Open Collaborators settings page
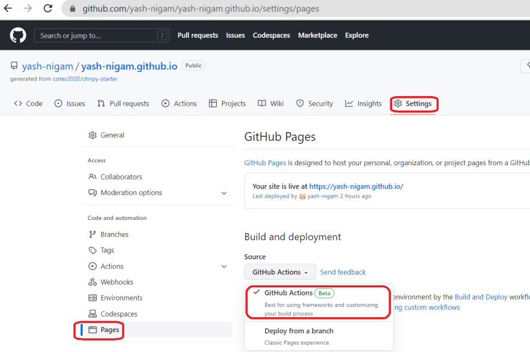Screen dimensions: 530x352 click(121, 177)
